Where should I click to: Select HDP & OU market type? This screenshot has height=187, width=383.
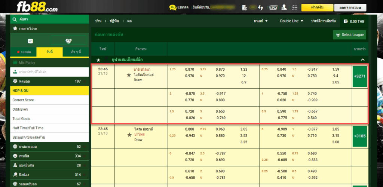click(x=50, y=91)
